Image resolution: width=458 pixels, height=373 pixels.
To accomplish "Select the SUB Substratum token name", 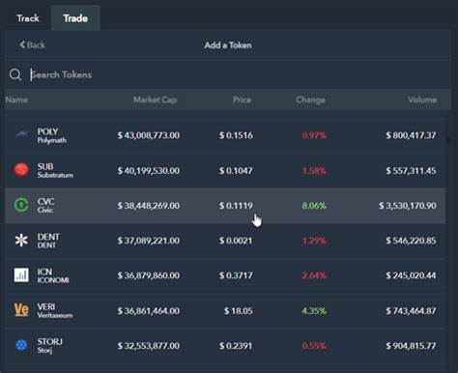I will coord(55,170).
